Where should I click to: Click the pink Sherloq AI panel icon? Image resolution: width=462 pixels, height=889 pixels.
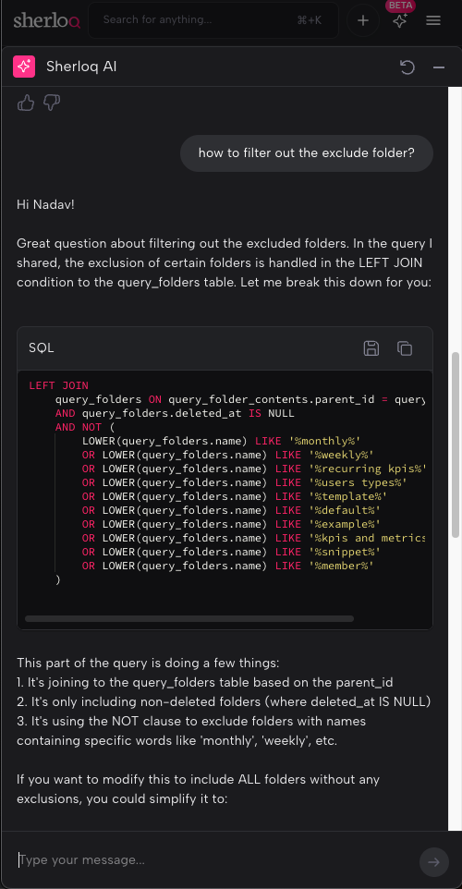pos(24,67)
